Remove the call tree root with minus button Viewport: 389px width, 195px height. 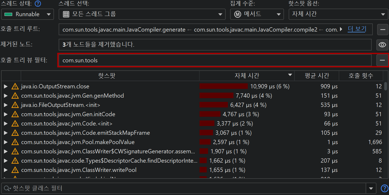pos(382,29)
